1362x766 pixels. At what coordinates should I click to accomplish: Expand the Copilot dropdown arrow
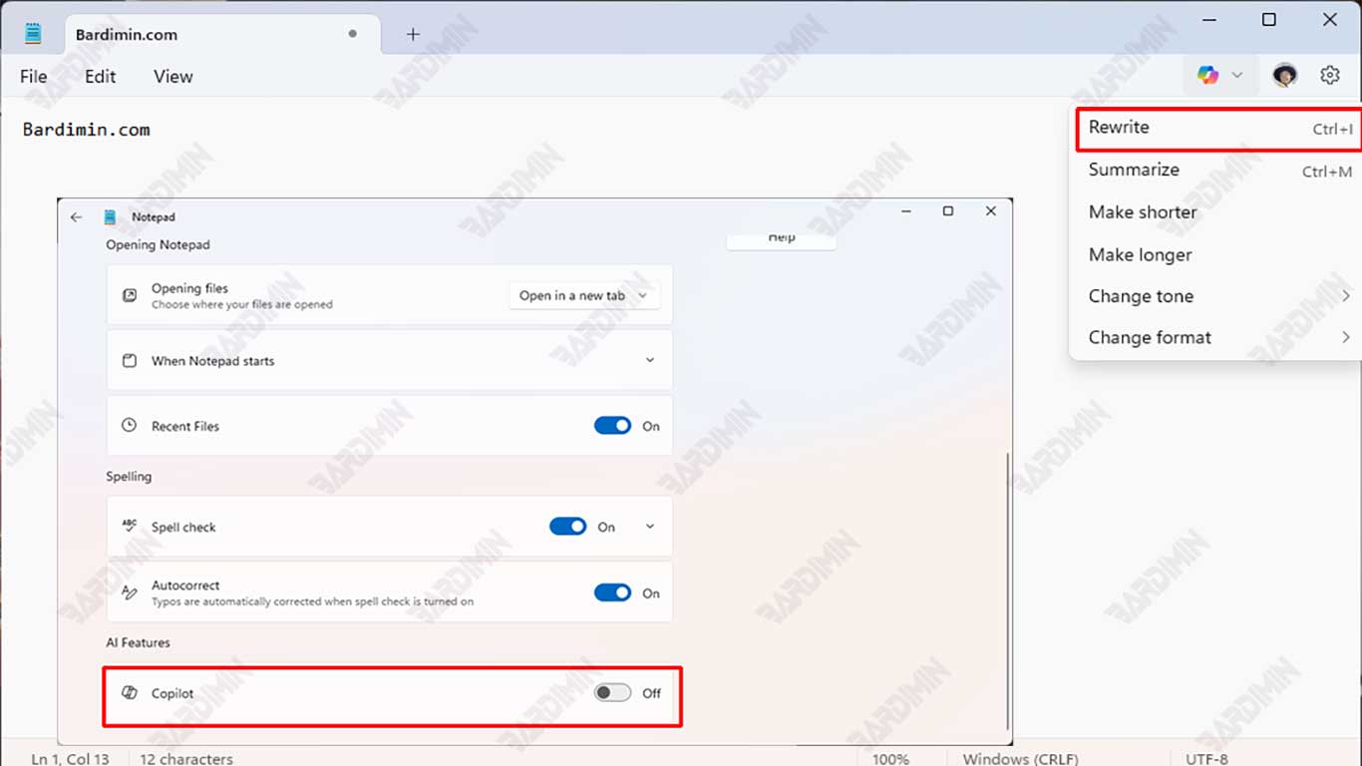[1237, 75]
